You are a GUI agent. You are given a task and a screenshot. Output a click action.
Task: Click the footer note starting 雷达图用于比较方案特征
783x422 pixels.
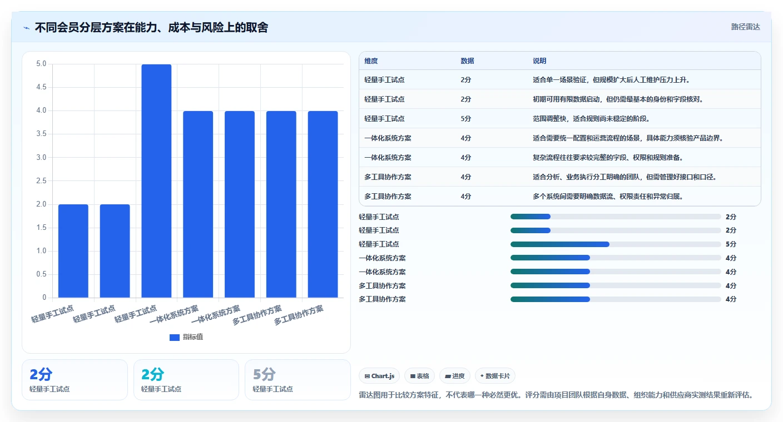click(x=557, y=395)
